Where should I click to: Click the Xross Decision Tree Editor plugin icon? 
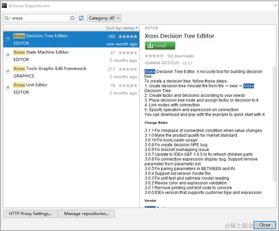point(8,39)
